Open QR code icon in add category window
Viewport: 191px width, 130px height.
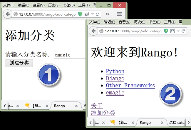coord(87,14)
